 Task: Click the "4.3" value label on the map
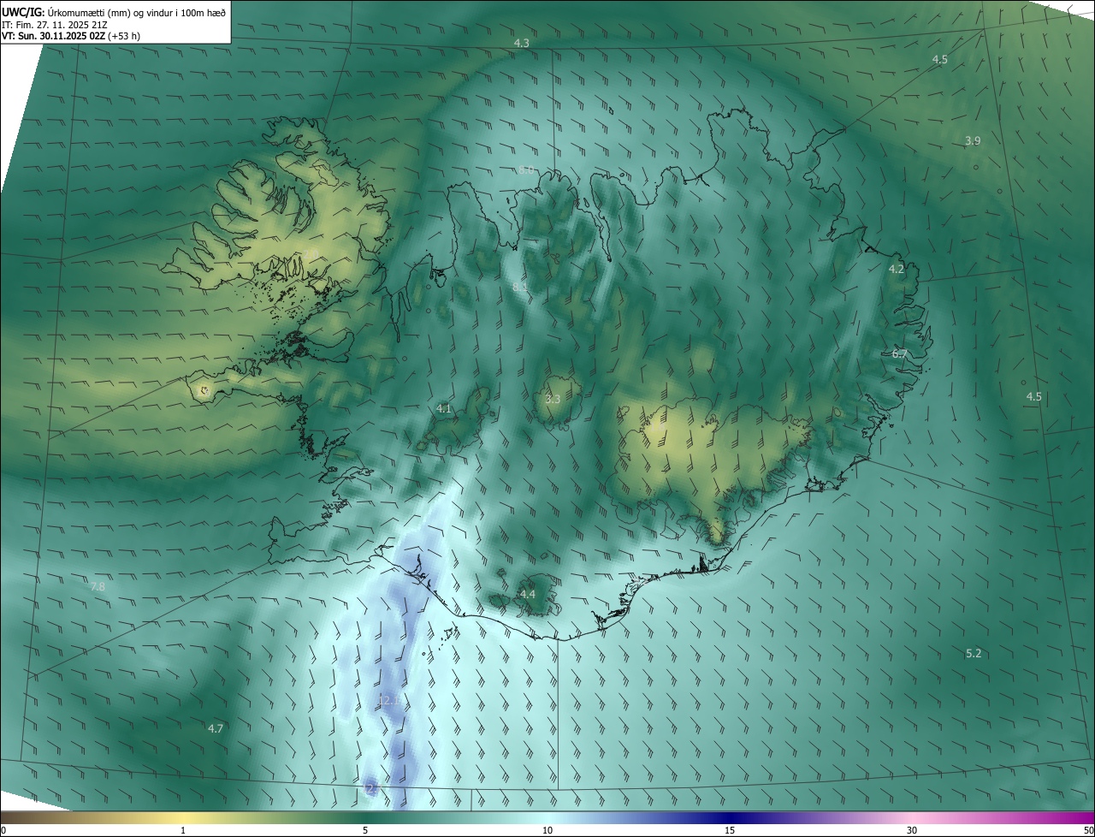pyautogui.click(x=522, y=43)
